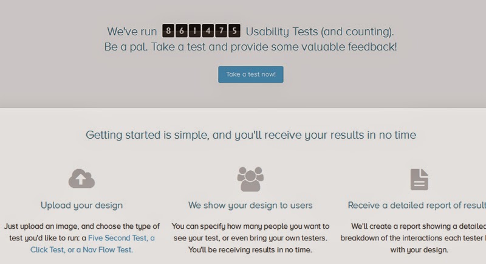Click the Take a test now! button
486x264 pixels.
(251, 74)
